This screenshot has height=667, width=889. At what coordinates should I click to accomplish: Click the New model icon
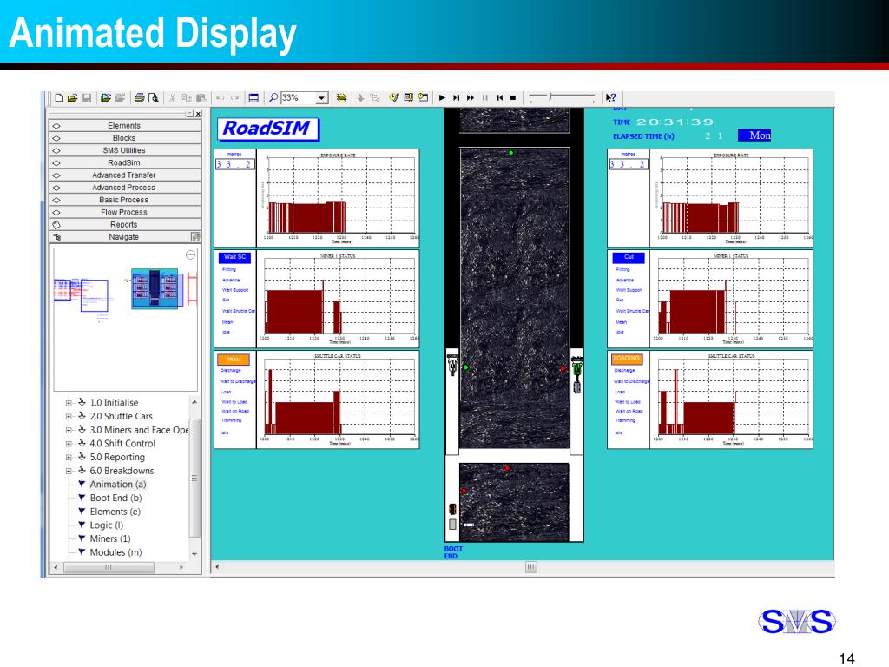point(58,98)
